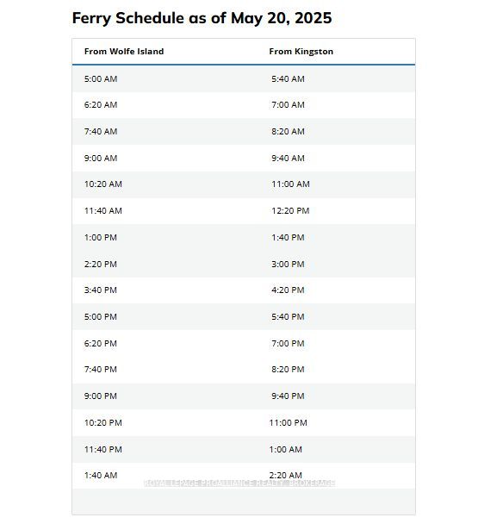Click the 1:00 AM Kingston departure
The width and height of the screenshot is (478, 530).
click(x=285, y=450)
